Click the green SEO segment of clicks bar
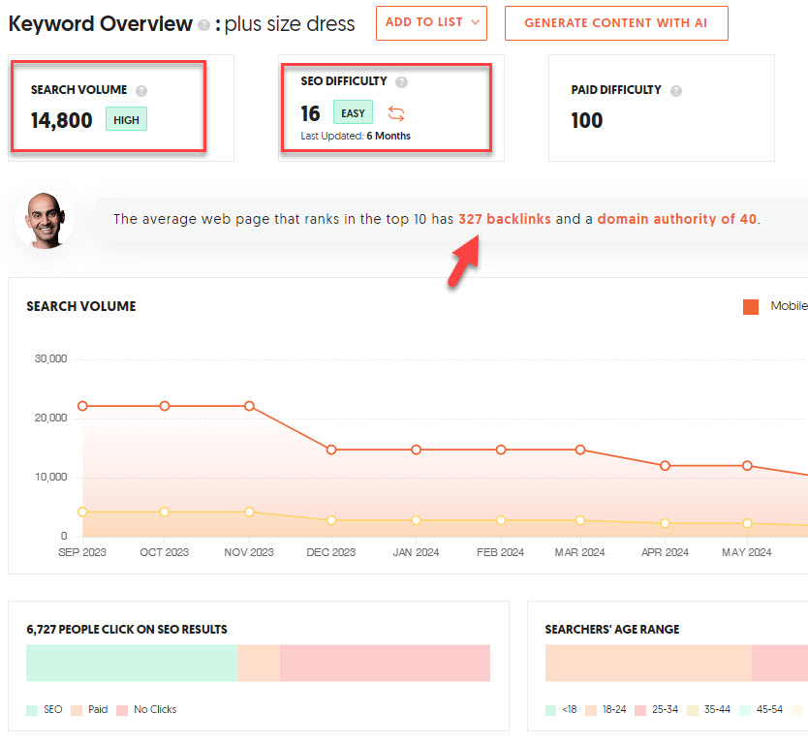This screenshot has height=745, width=808. [x=131, y=664]
